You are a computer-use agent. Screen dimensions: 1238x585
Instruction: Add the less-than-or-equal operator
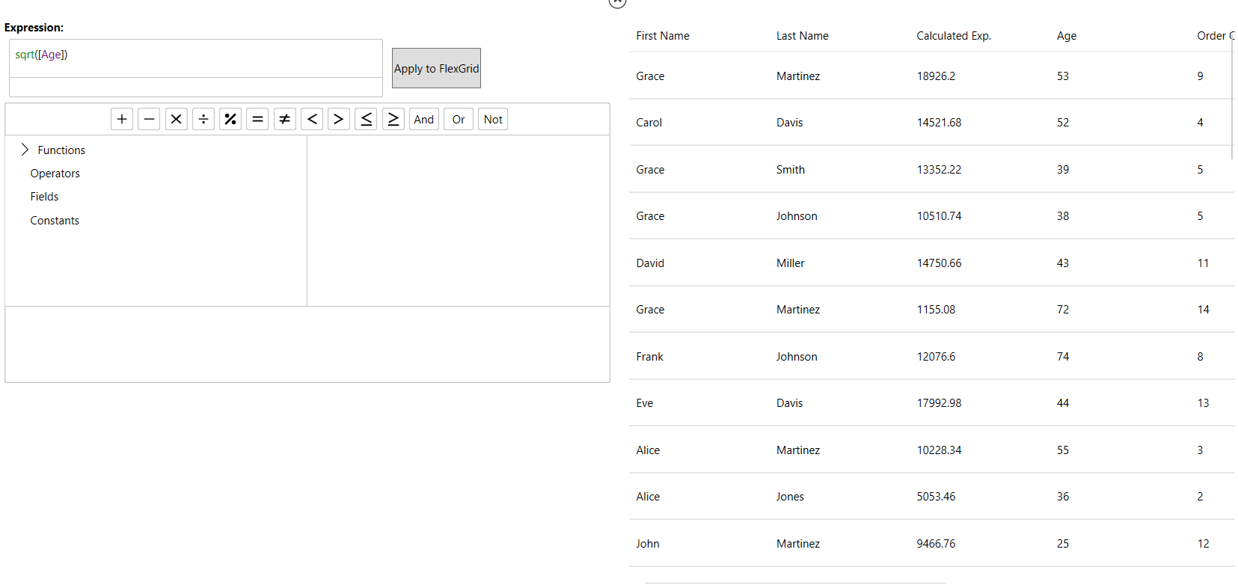[x=366, y=119]
